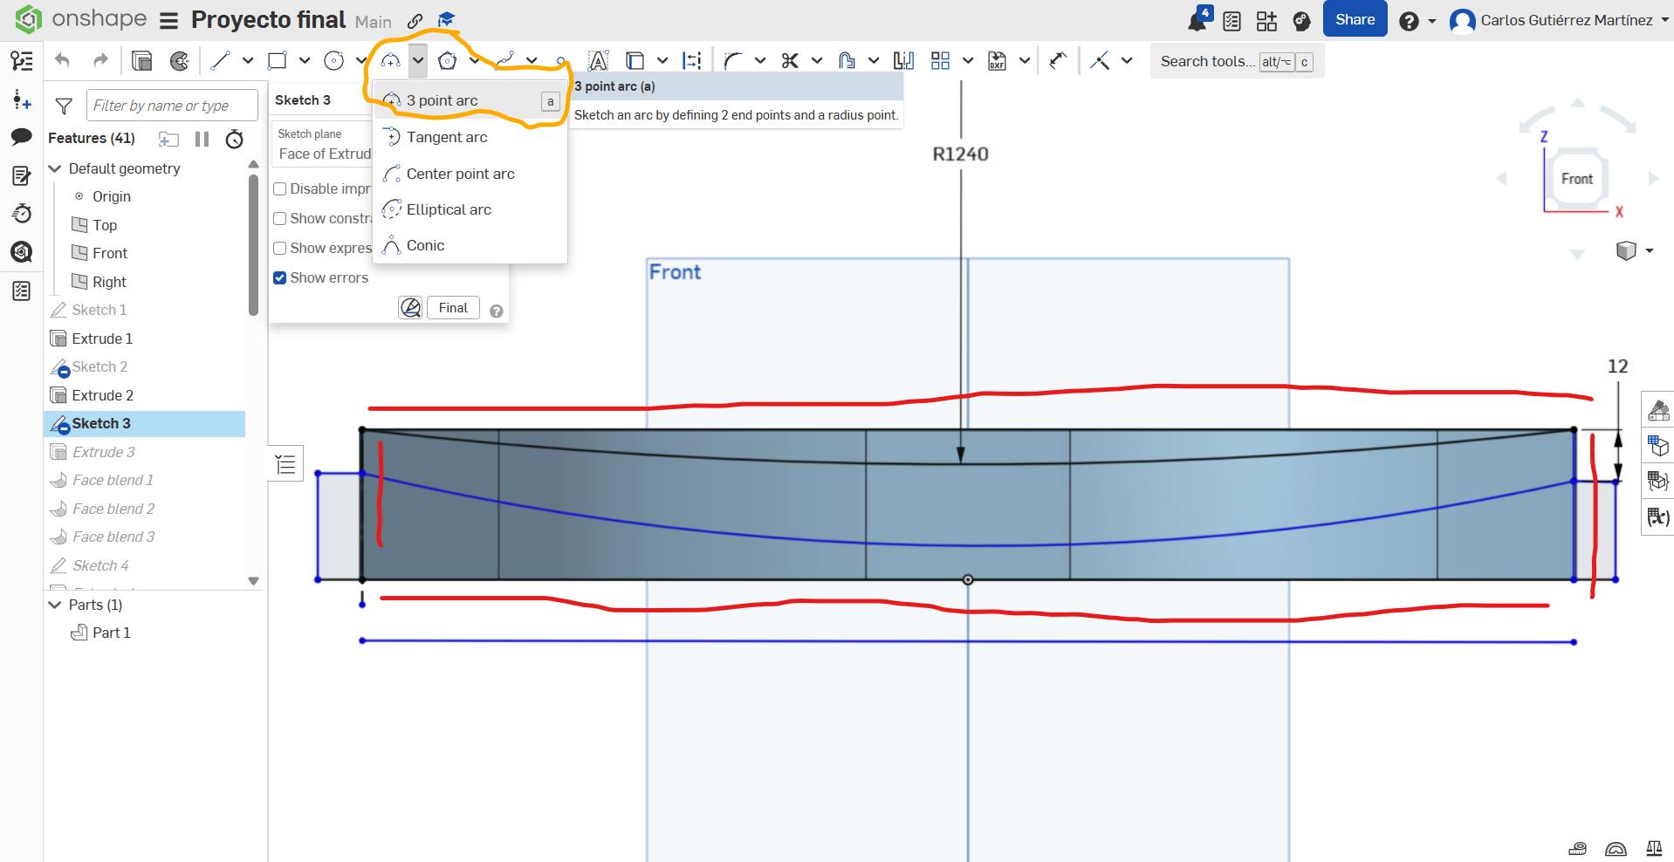Image resolution: width=1674 pixels, height=862 pixels.
Task: Open the task list icon in the header
Action: click(1231, 21)
